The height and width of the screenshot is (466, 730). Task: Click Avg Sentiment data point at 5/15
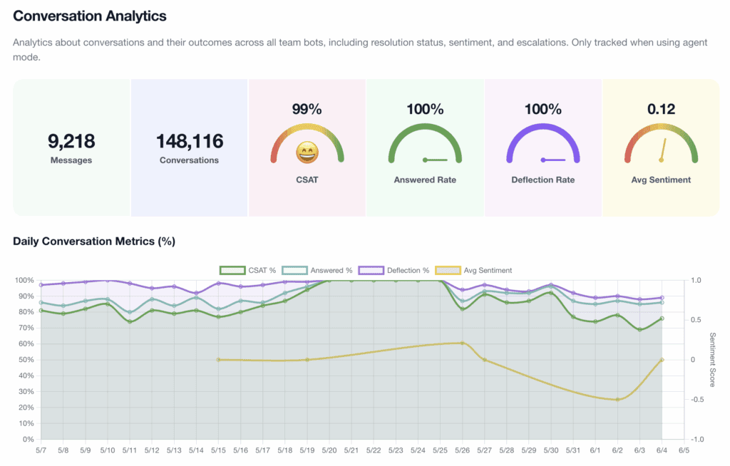pos(218,360)
